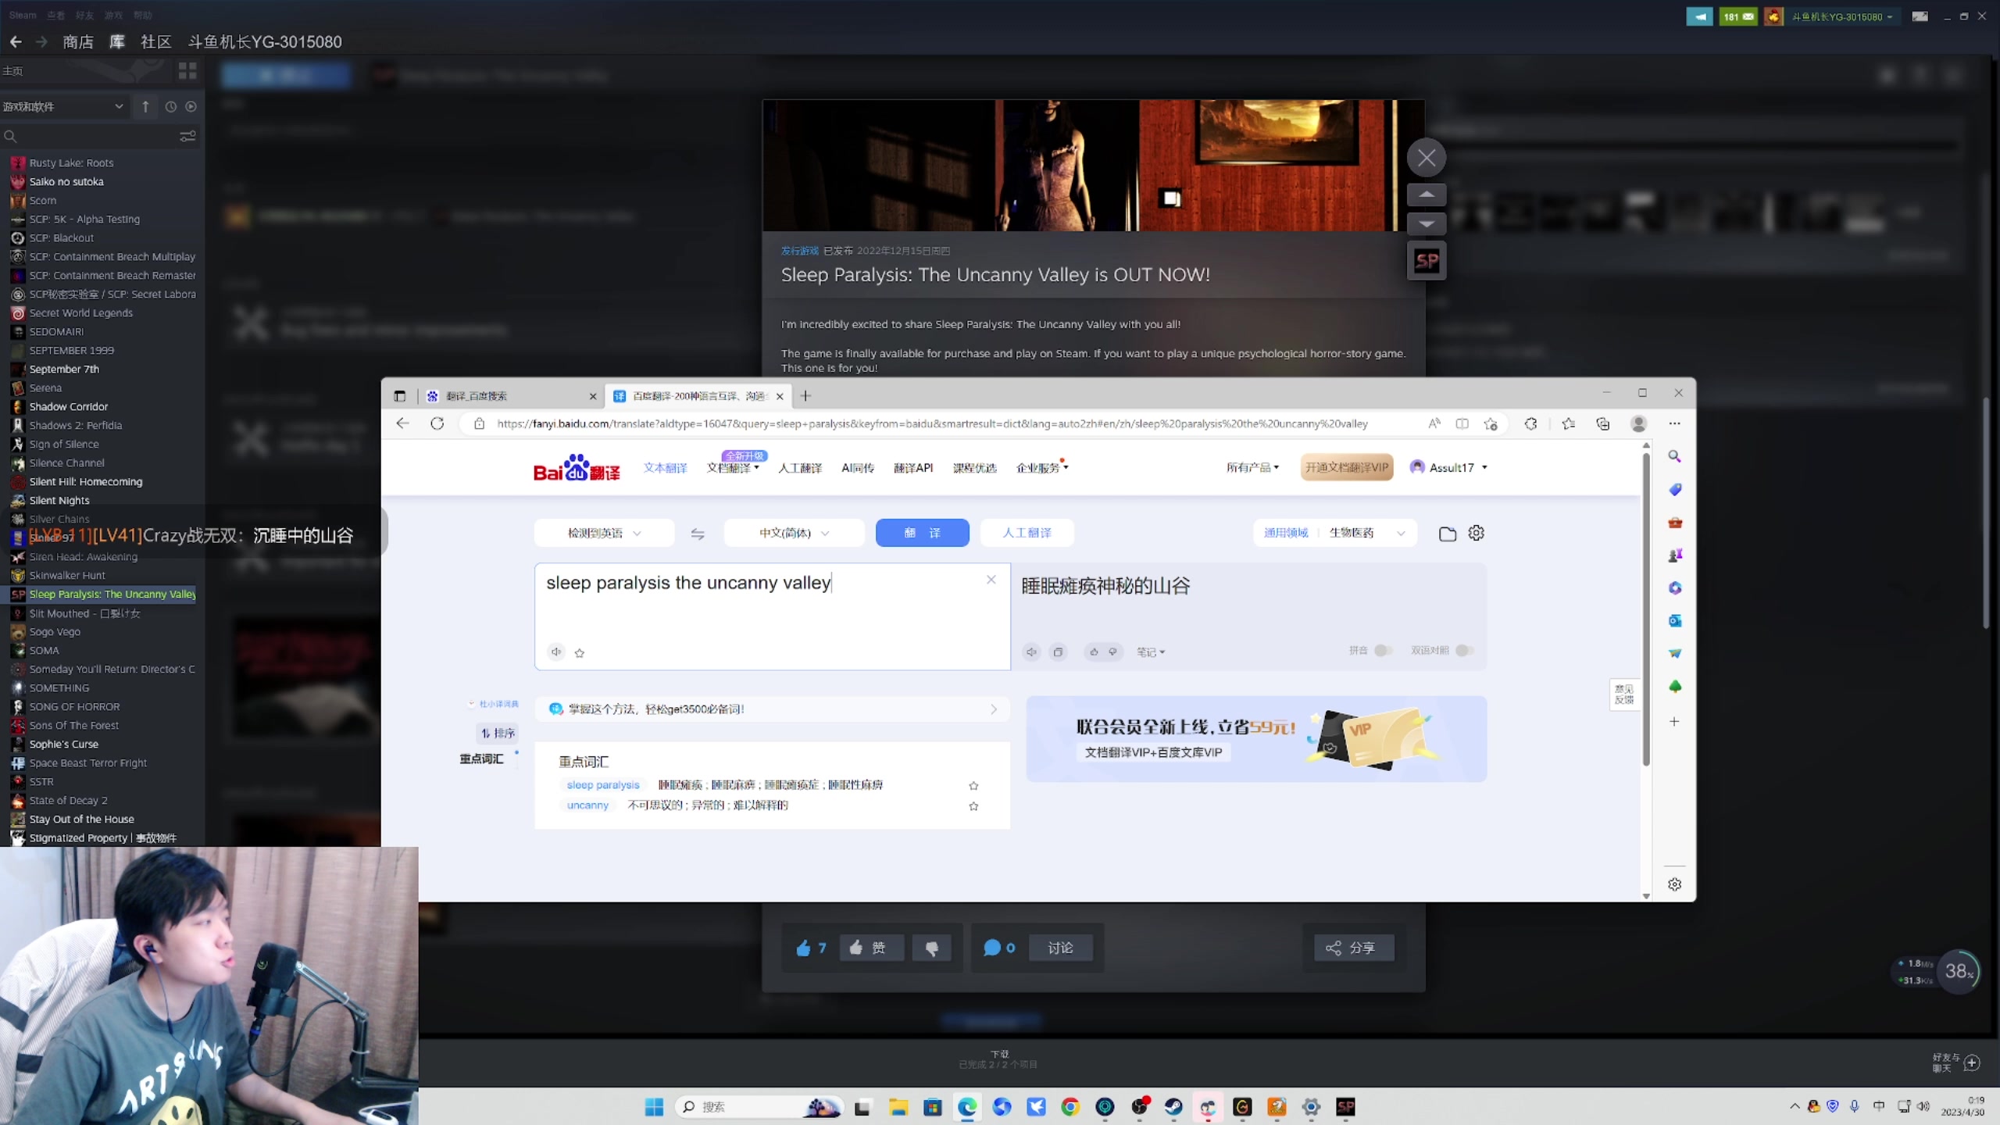Favorite the sleep paralysis vocabulary entry
Screen dimensions: 2000x1125
tap(973, 785)
